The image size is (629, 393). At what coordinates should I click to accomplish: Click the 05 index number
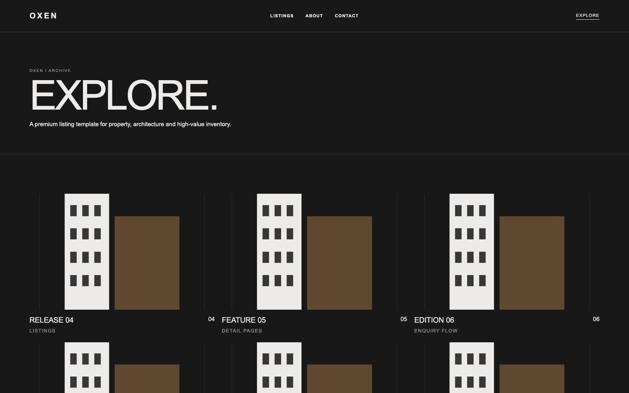click(404, 319)
